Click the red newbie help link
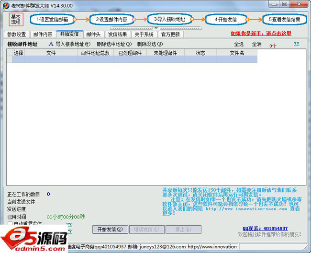Screen dimensions: 311x253 coord(261,34)
